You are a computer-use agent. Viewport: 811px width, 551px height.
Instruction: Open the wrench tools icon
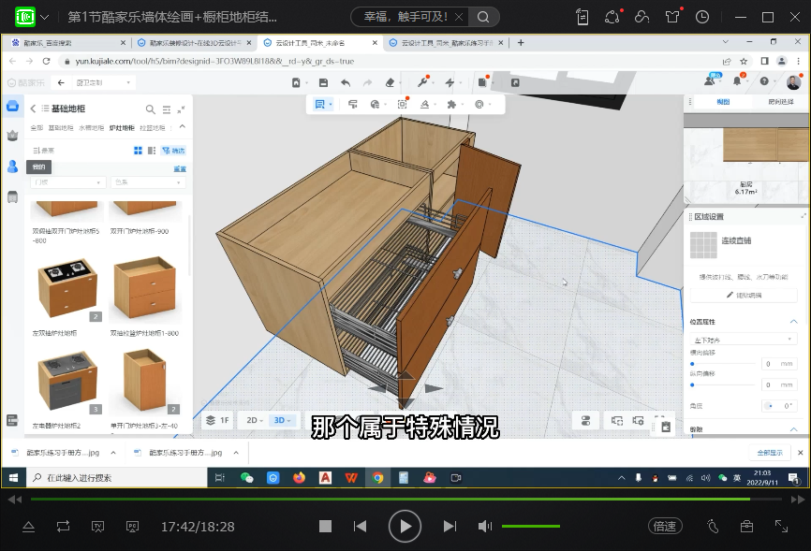click(x=420, y=82)
